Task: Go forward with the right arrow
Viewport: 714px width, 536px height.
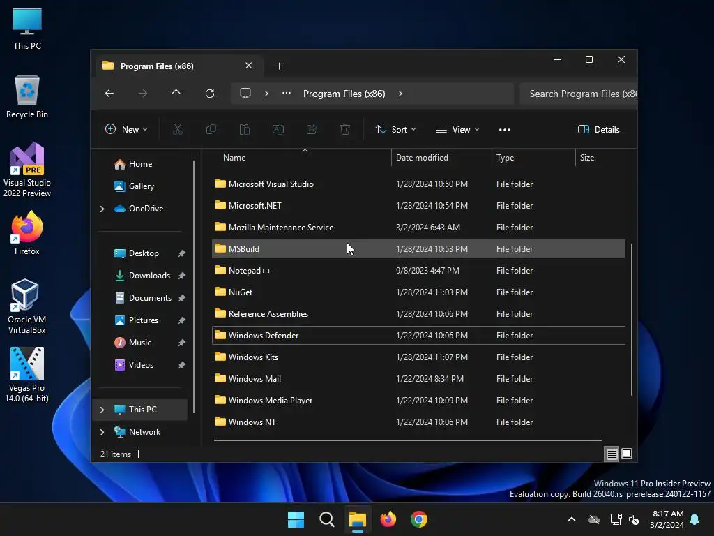Action: click(143, 94)
